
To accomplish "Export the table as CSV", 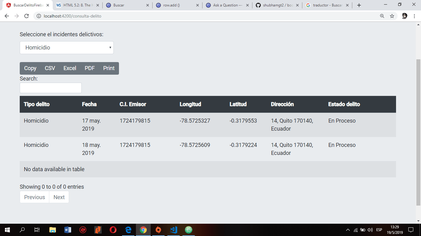I will tap(50, 68).
